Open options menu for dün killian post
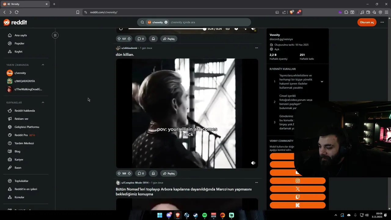Screen dimensions: 391x220 [256, 48]
